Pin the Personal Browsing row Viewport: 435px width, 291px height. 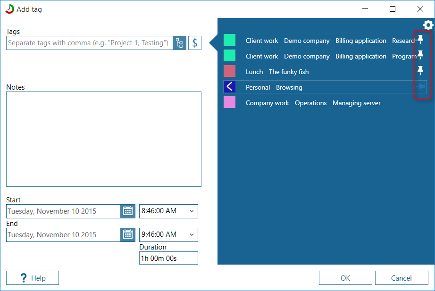(421, 87)
